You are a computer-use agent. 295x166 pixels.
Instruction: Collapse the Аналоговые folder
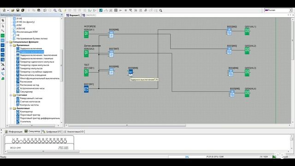pyautogui.click(x=11, y=108)
